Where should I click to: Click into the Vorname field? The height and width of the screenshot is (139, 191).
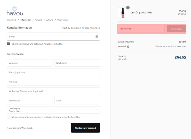(30, 63)
